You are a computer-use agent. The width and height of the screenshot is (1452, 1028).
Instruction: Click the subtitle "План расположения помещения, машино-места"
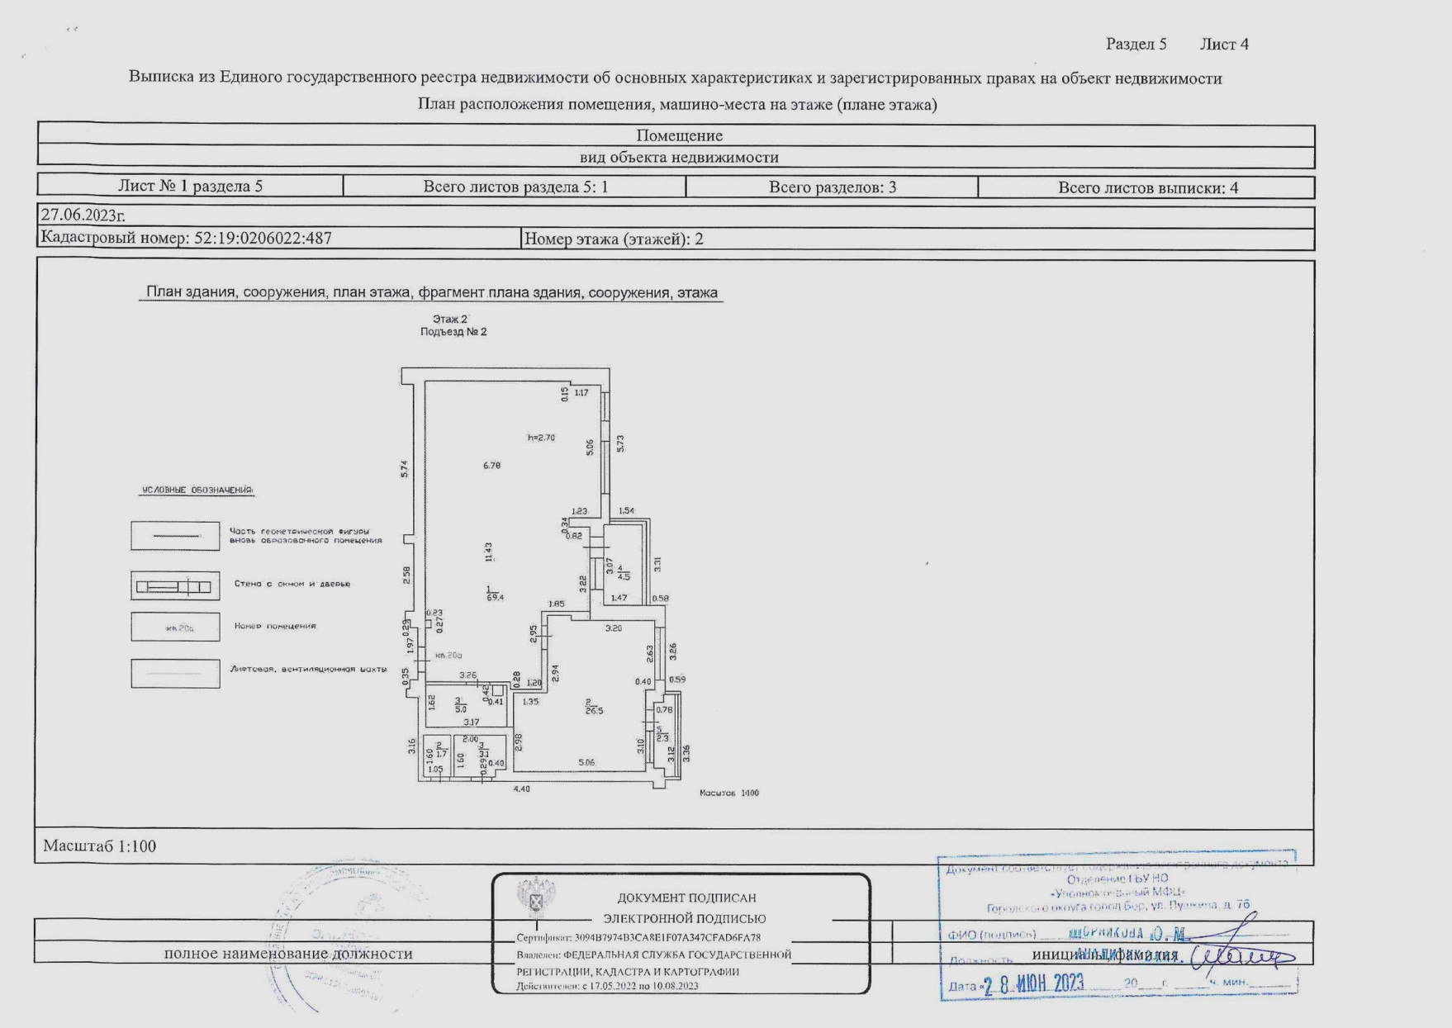click(677, 105)
